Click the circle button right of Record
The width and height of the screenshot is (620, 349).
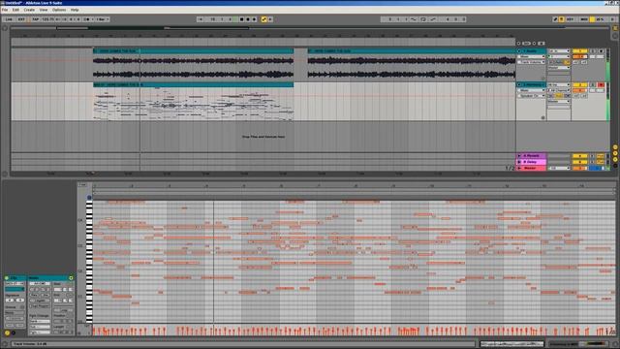pos(254,19)
